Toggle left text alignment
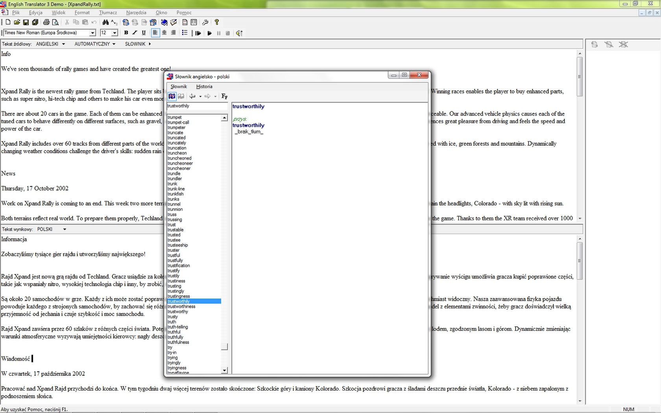The image size is (661, 413). click(x=155, y=33)
